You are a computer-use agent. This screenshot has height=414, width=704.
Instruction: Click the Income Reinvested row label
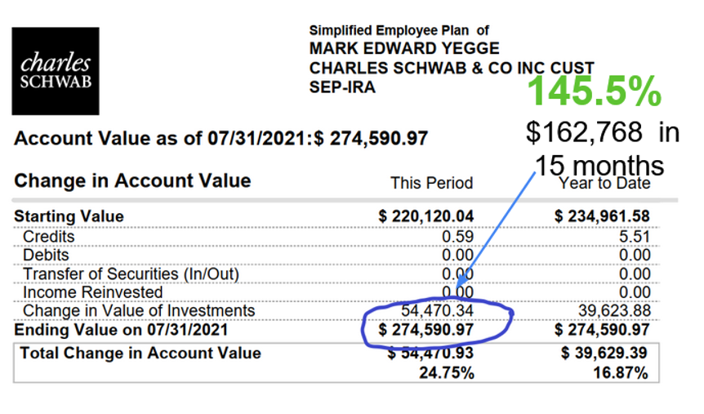[x=93, y=292]
